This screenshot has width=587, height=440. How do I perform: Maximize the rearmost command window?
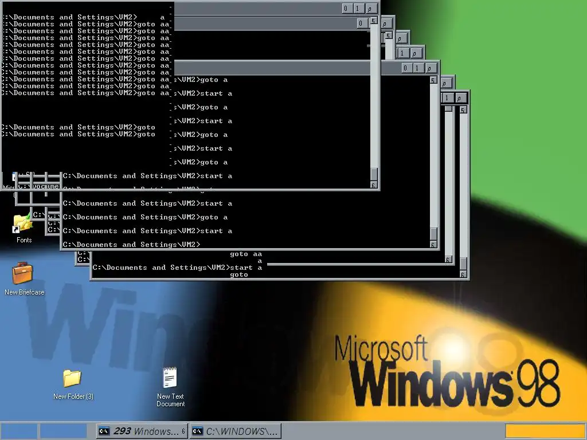click(x=447, y=97)
